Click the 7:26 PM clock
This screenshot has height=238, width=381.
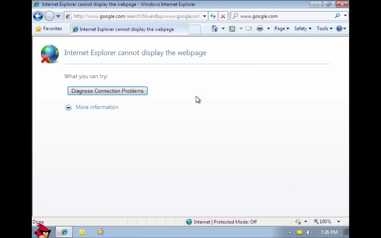coord(329,232)
